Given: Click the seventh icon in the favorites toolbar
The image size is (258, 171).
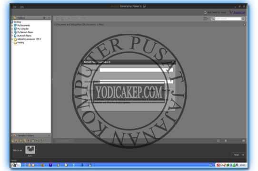Looking at the screenshot, I should [37, 141].
